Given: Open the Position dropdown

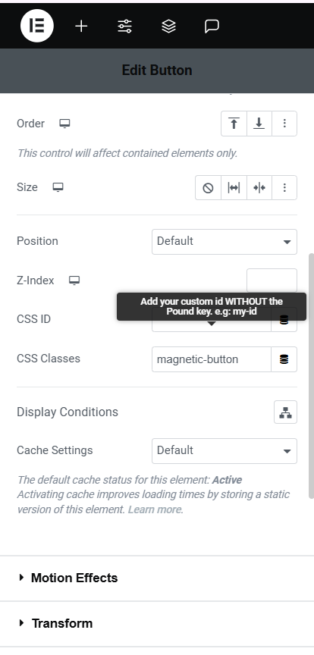Looking at the screenshot, I should point(225,241).
